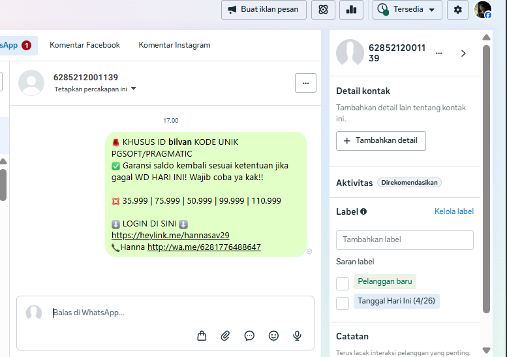Click the Balas di WhatsApp reply field
The height and width of the screenshot is (357, 507).
(165, 313)
